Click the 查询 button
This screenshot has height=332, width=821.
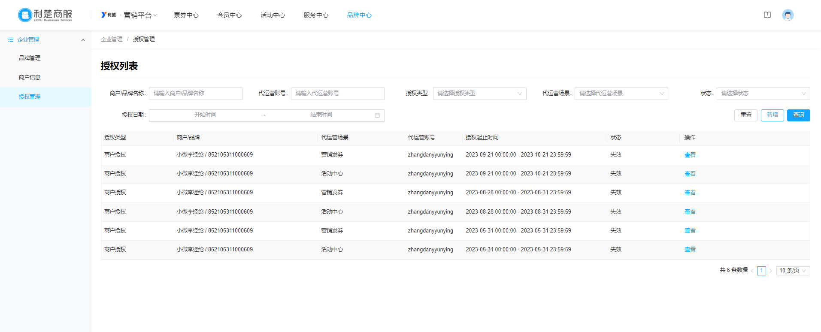(799, 115)
